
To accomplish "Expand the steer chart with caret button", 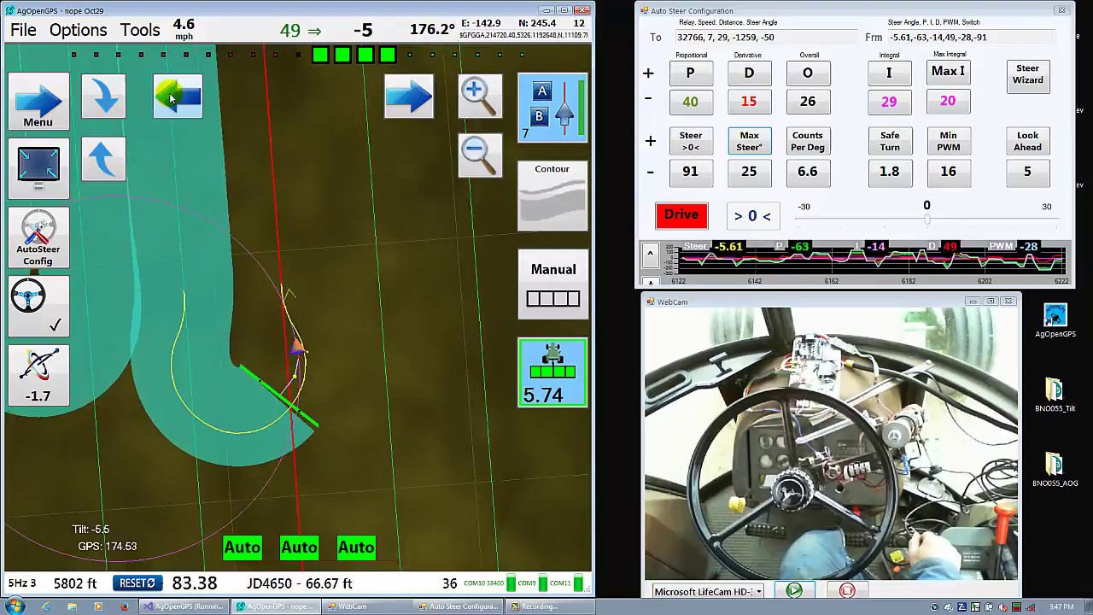I will click(650, 254).
